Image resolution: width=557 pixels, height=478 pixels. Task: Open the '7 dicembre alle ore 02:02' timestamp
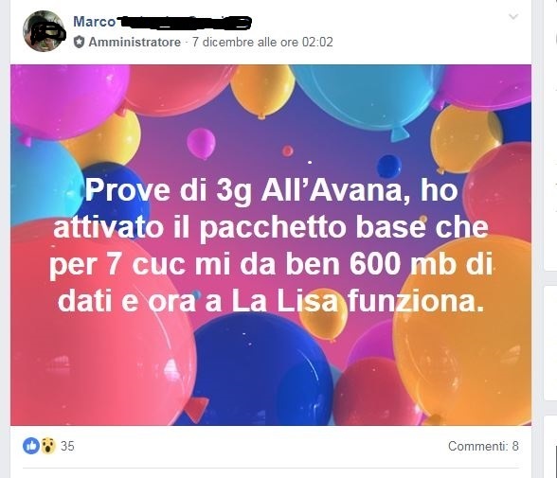coord(262,42)
